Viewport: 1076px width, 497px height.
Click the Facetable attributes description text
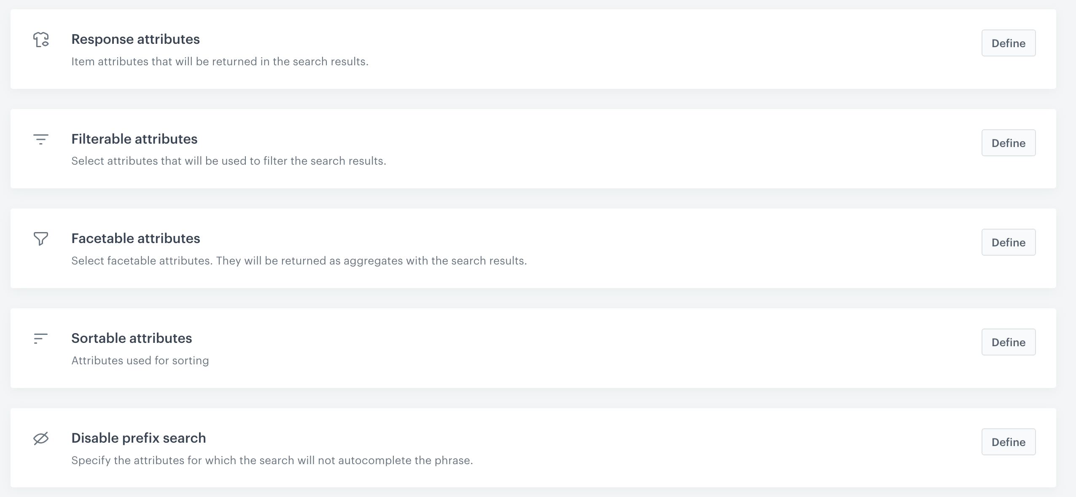tap(299, 261)
